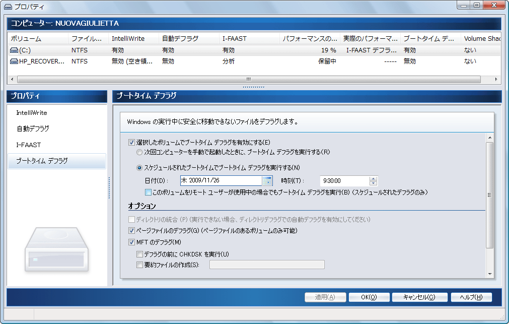Sort by the I-FAAST column header
This screenshot has height=324, width=509.
(x=249, y=38)
